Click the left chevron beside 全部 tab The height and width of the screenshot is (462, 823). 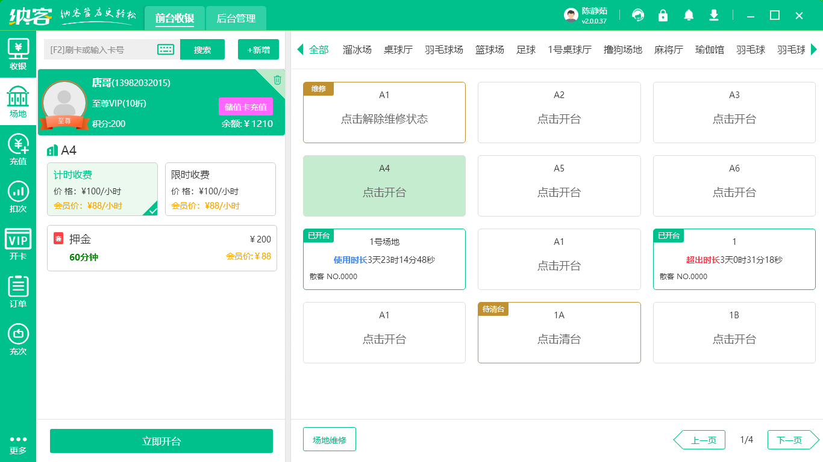point(299,50)
